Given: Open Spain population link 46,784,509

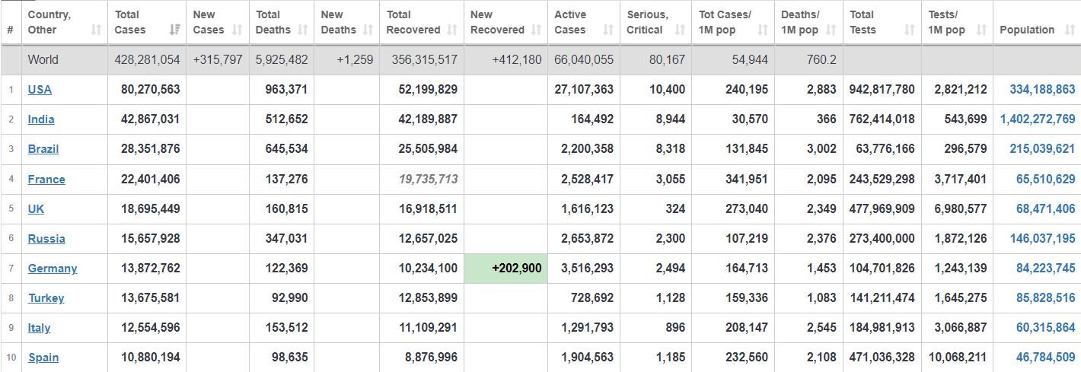Looking at the screenshot, I should 1045,358.
